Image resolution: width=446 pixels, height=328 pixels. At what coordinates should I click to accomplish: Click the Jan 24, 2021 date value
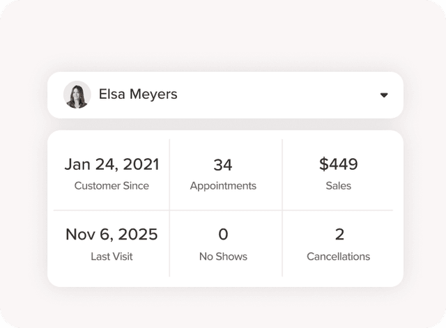[111, 164]
